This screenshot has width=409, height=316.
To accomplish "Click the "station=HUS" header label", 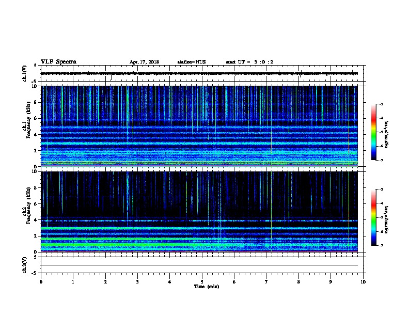I will coord(192,62).
